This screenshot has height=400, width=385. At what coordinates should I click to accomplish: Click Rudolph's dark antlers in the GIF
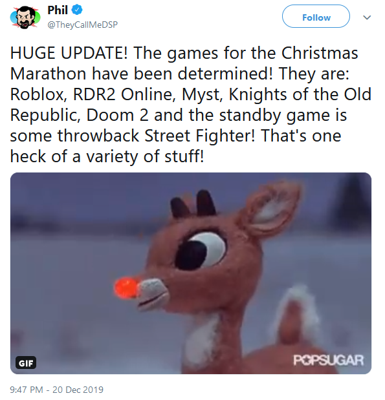[193, 204]
